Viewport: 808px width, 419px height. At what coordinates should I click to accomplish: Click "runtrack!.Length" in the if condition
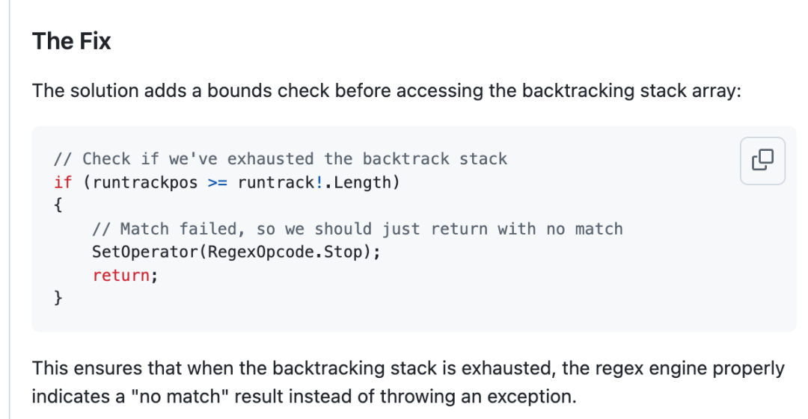click(314, 182)
